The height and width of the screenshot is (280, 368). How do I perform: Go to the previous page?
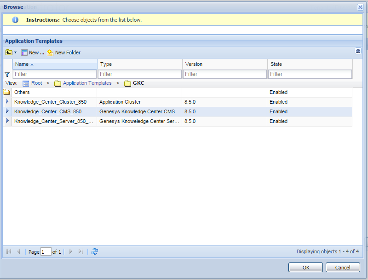click(18, 251)
